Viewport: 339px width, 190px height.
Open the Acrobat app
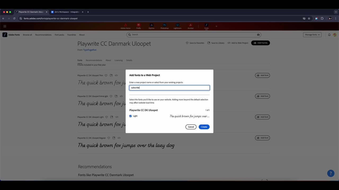(190, 26)
